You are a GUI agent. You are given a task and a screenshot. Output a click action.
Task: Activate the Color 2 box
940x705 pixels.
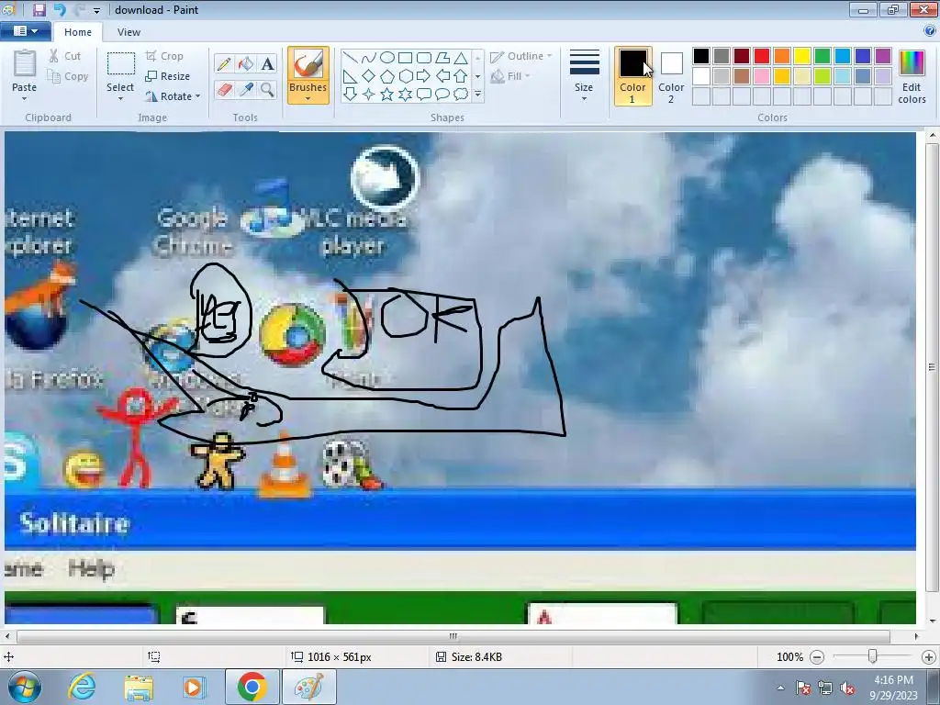click(671, 76)
